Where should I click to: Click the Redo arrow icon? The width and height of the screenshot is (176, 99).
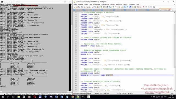click(104, 7)
